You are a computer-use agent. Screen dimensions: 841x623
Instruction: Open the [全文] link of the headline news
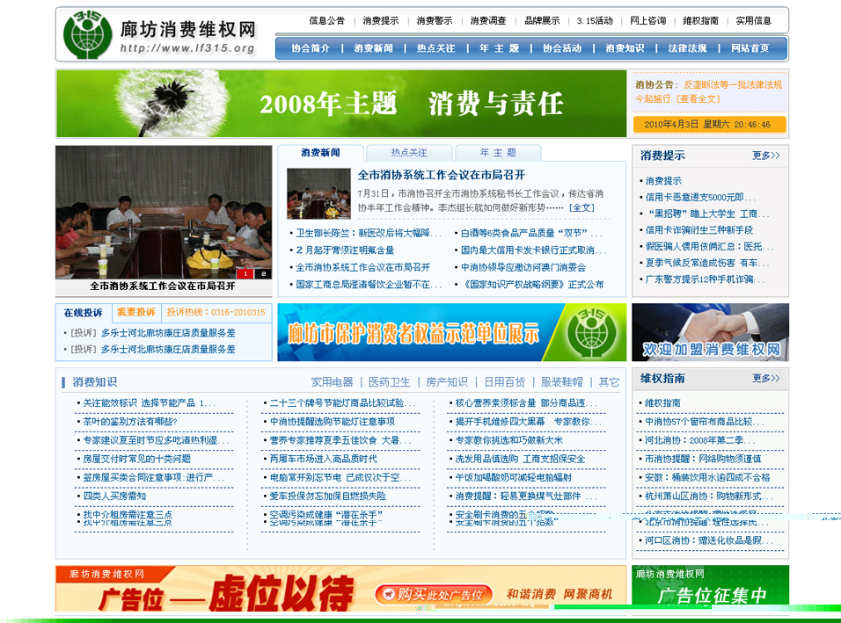click(x=581, y=208)
